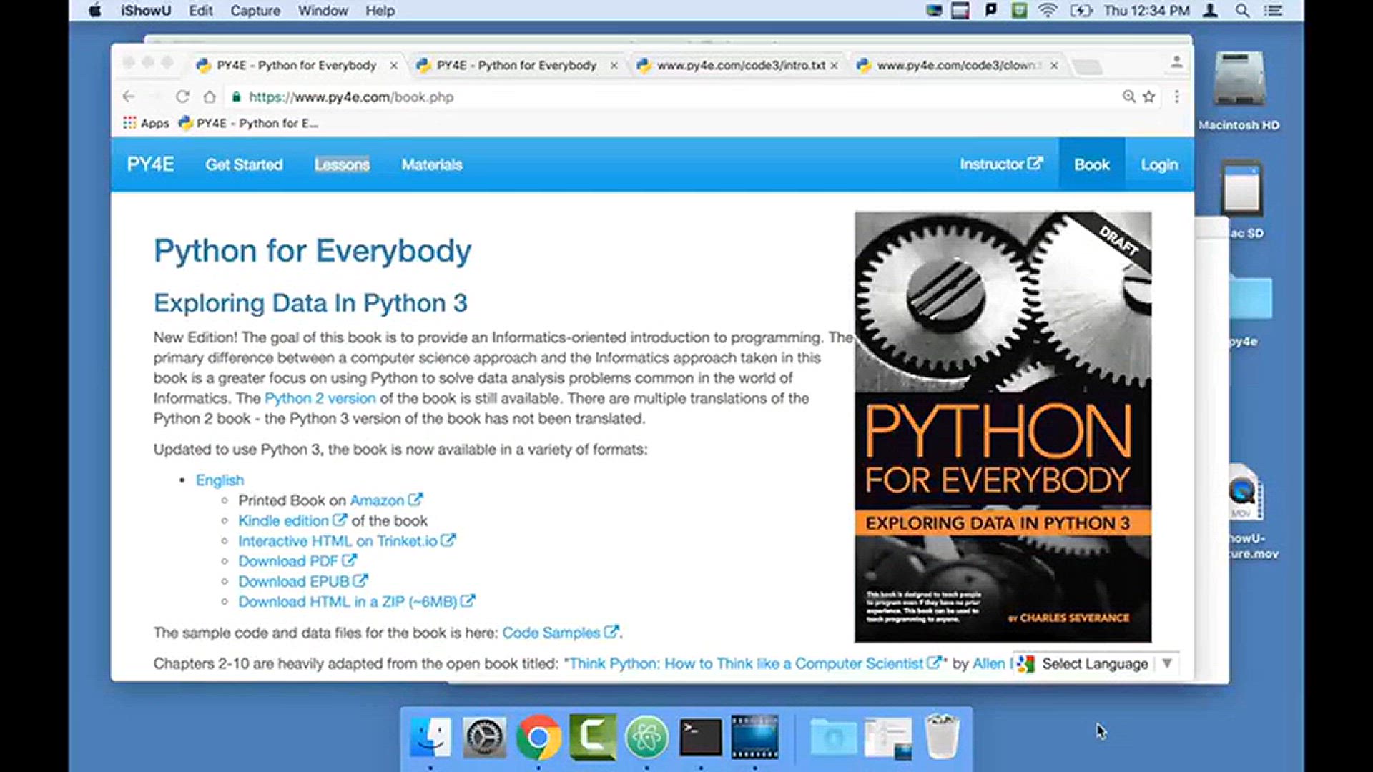Open the iShowU menu
The width and height of the screenshot is (1373, 772).
pos(144,11)
